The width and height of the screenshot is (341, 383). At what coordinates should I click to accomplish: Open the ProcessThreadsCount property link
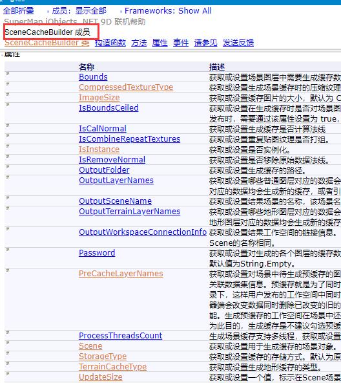[121, 336]
